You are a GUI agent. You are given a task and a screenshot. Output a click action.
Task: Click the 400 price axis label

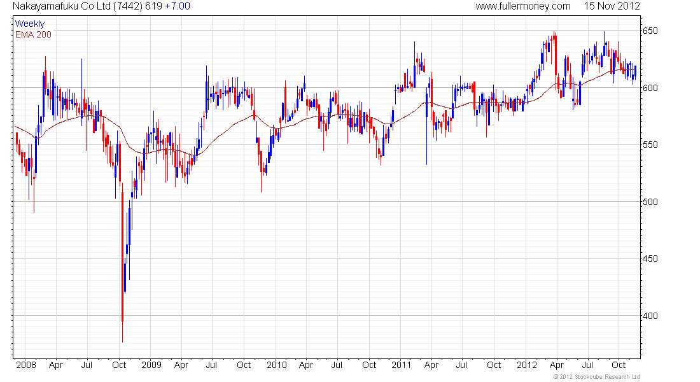[x=650, y=316]
